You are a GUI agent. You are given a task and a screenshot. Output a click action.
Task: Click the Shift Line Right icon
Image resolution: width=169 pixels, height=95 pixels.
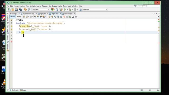tap(61, 17)
